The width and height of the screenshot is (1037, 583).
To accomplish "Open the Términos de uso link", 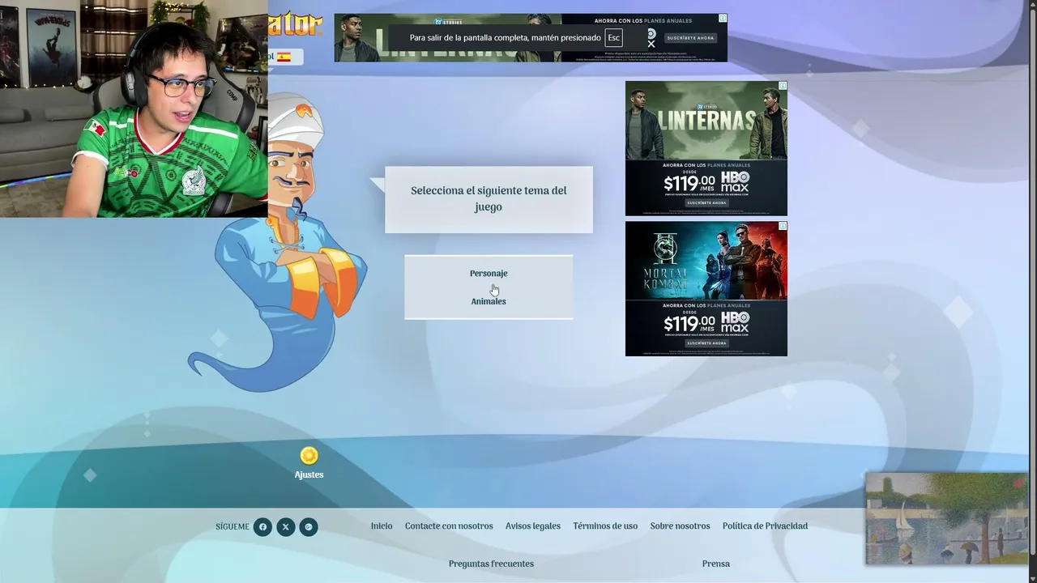I will (605, 526).
